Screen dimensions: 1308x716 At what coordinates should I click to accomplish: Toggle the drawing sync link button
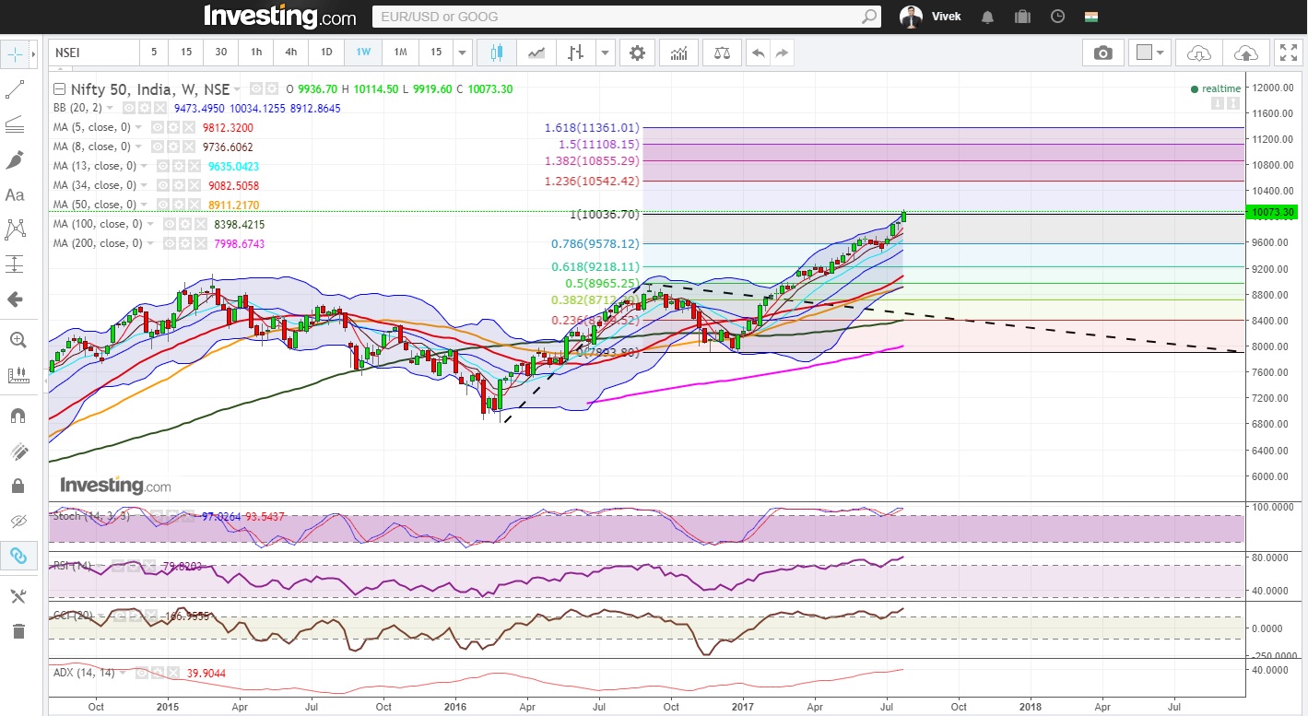(x=17, y=556)
